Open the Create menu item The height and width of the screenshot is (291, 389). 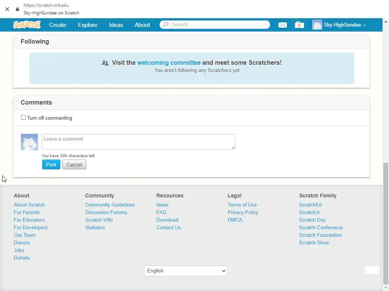click(58, 25)
